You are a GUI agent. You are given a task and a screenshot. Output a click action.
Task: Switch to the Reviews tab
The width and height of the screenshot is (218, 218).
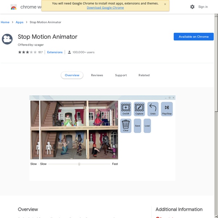tap(97, 75)
